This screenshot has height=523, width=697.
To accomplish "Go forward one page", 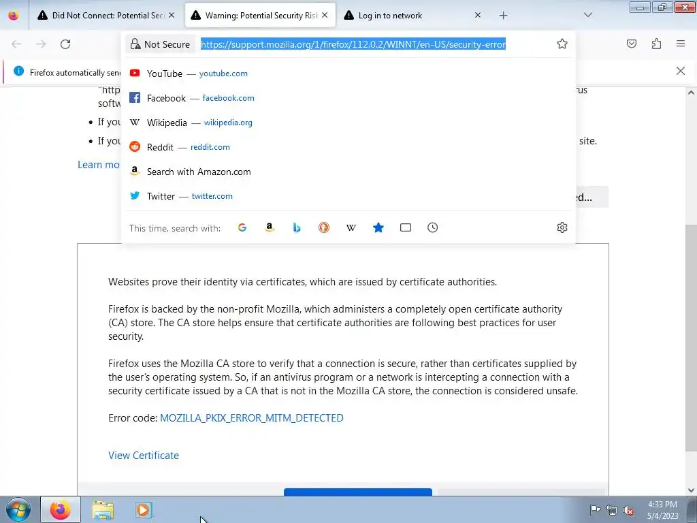I will click(x=41, y=44).
